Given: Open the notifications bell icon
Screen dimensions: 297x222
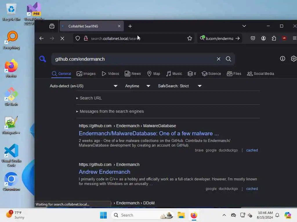Looking at the screenshot, I should tap(277, 215).
